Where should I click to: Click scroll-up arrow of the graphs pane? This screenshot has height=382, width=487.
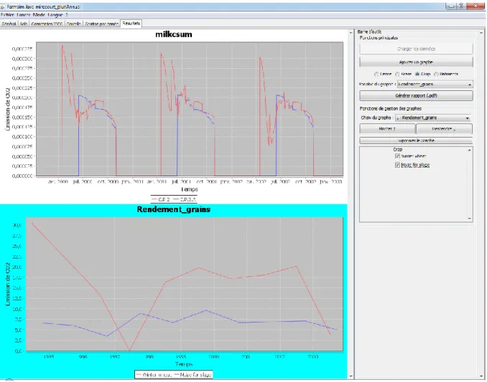(x=351, y=32)
